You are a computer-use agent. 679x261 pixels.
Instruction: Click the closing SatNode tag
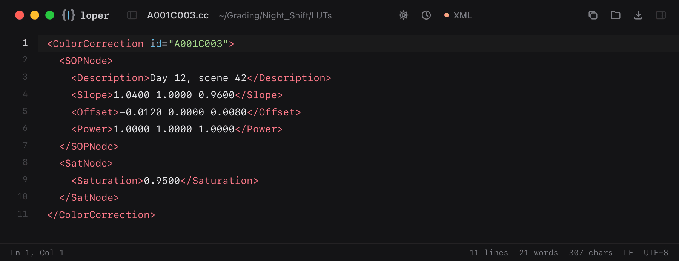pos(89,198)
